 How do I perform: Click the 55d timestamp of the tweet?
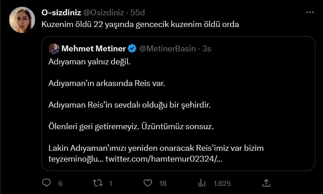pyautogui.click(x=138, y=13)
